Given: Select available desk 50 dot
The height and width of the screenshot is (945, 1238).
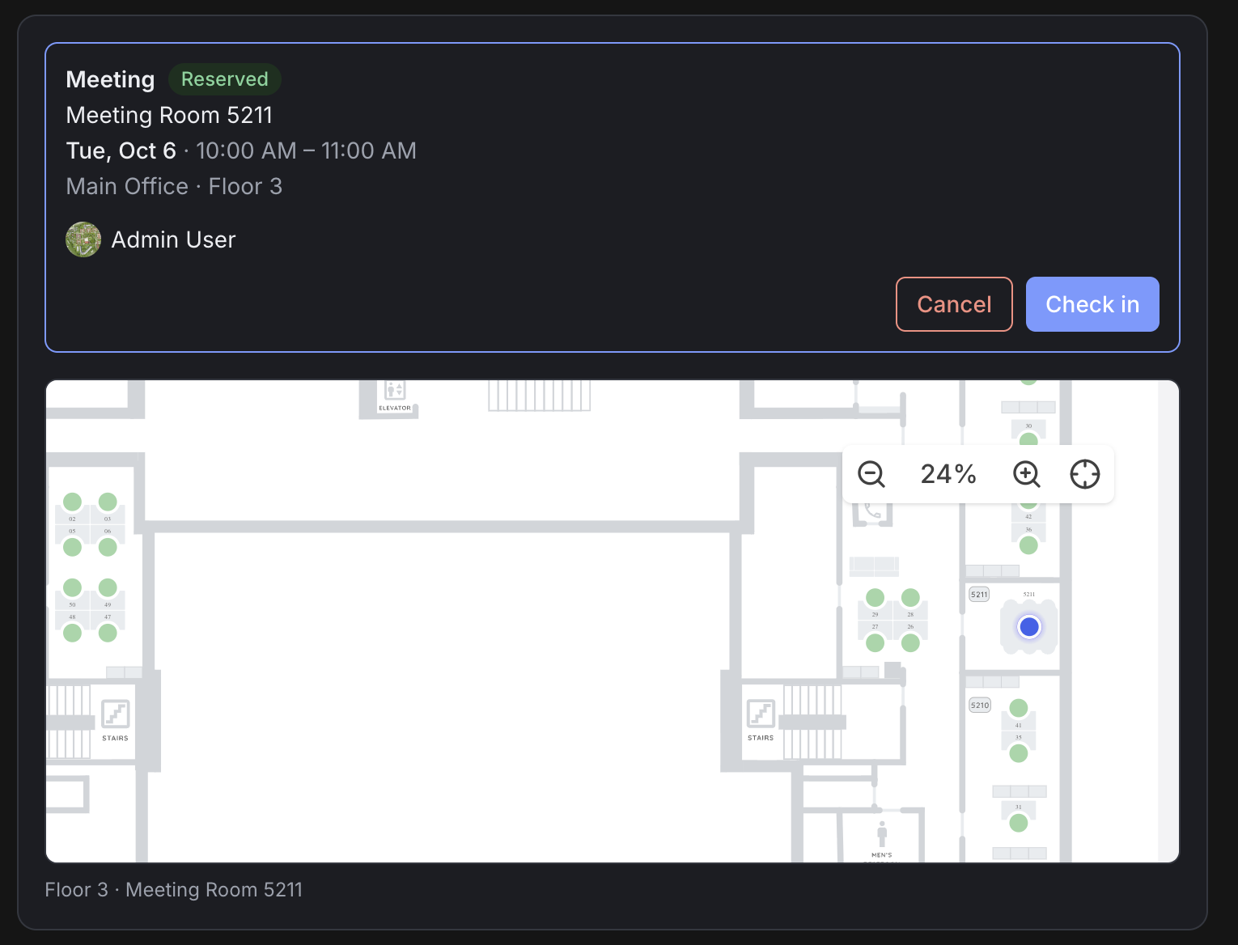Looking at the screenshot, I should pyautogui.click(x=72, y=587).
